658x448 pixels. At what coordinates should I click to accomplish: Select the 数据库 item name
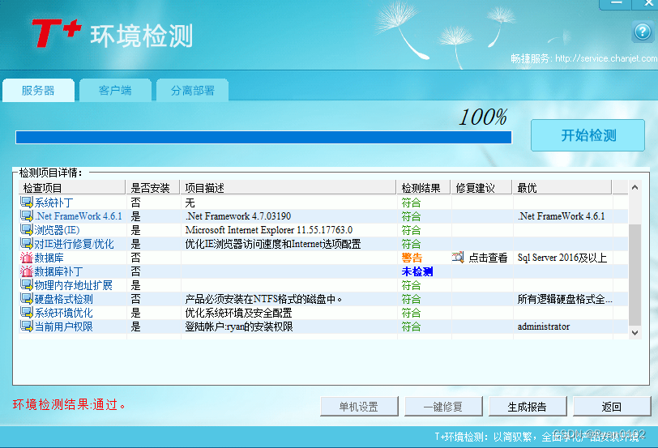[49, 258]
